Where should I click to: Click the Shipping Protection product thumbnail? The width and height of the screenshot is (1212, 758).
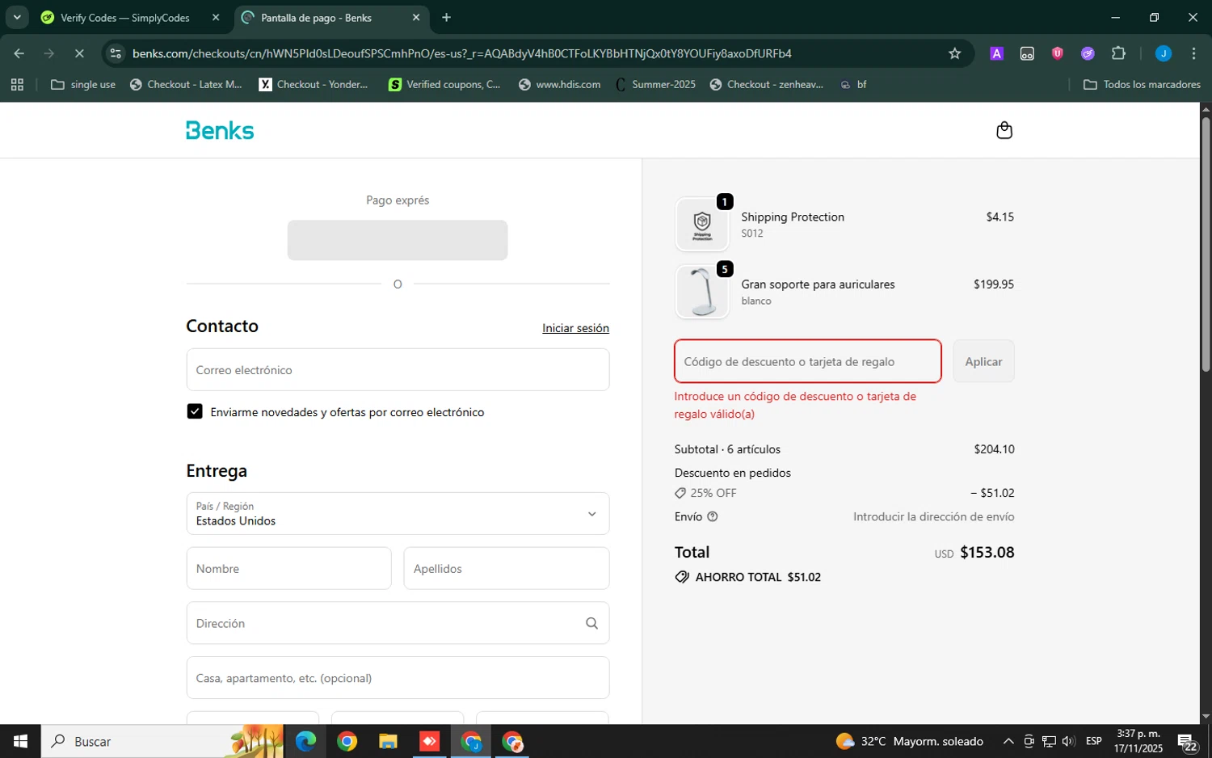click(x=702, y=225)
